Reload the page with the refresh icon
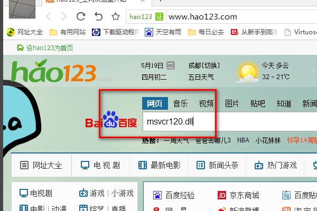Screen dimensions: 317x211 [84, 17]
